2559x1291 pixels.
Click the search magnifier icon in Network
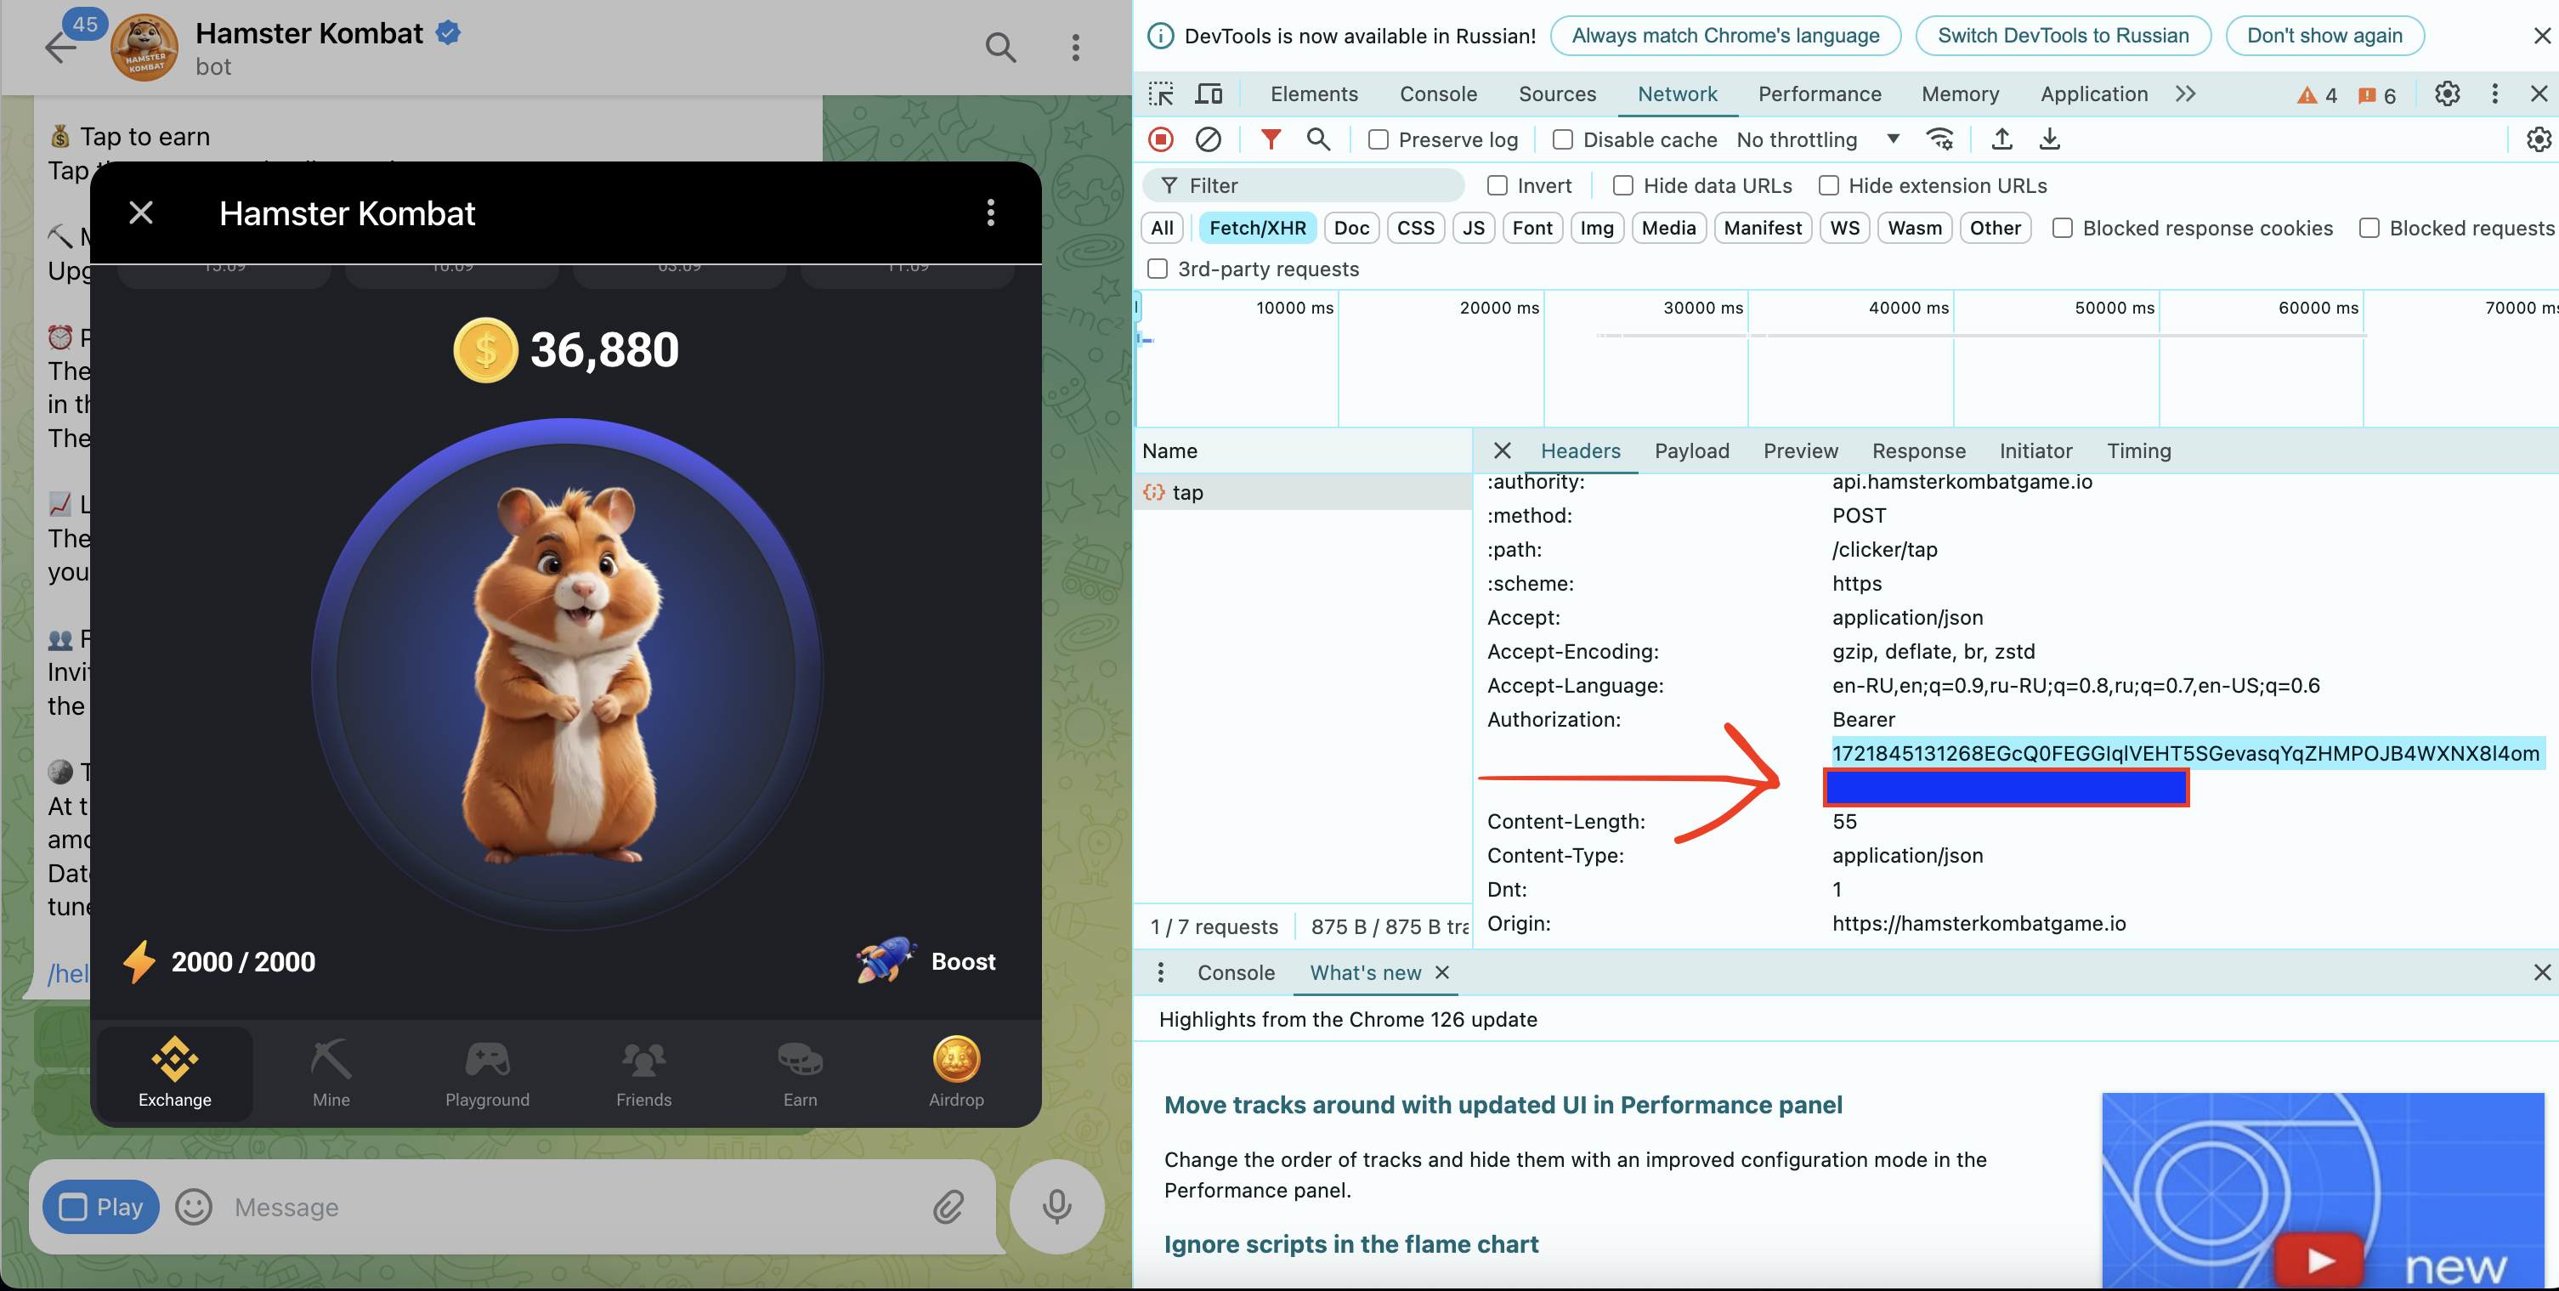[x=1316, y=139]
